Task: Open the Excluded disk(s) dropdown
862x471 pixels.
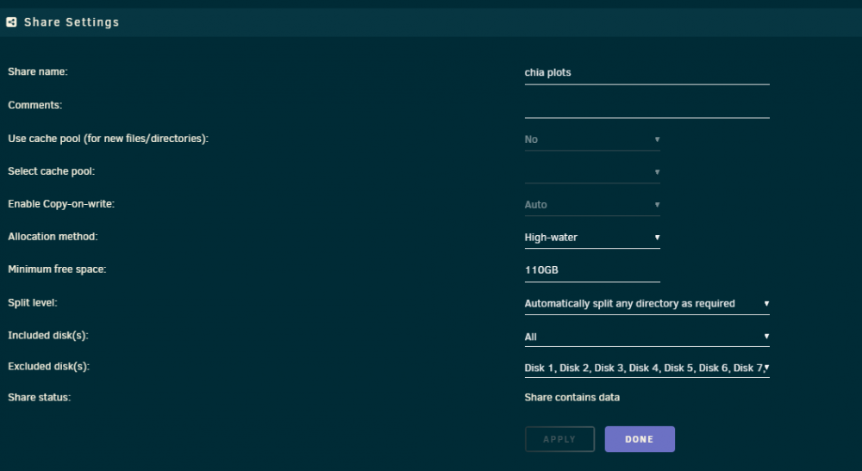Action: [x=646, y=368]
